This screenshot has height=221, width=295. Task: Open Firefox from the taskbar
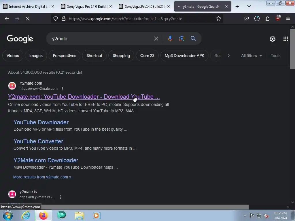pyautogui.click(x=43, y=215)
